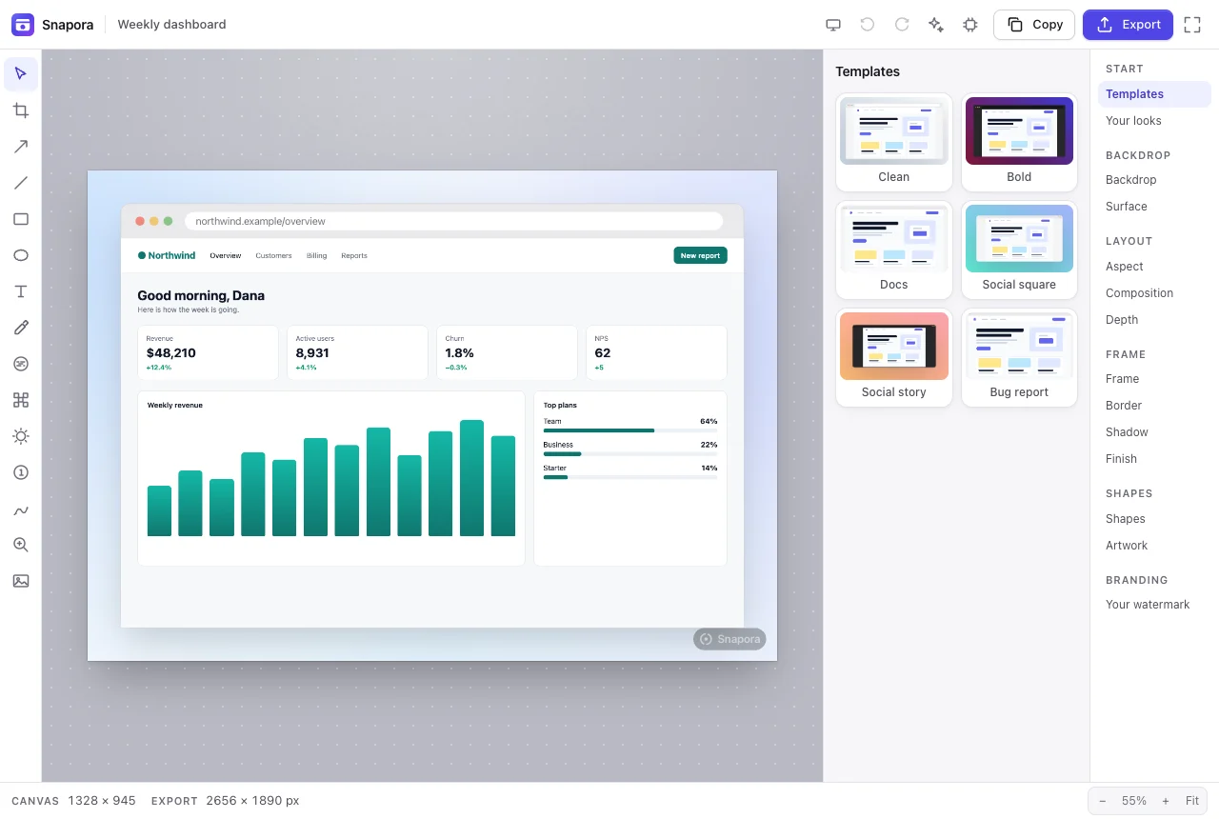Viewport: 1219px width, 819px height.
Task: Click the chip icon in top bar
Action: [970, 25]
